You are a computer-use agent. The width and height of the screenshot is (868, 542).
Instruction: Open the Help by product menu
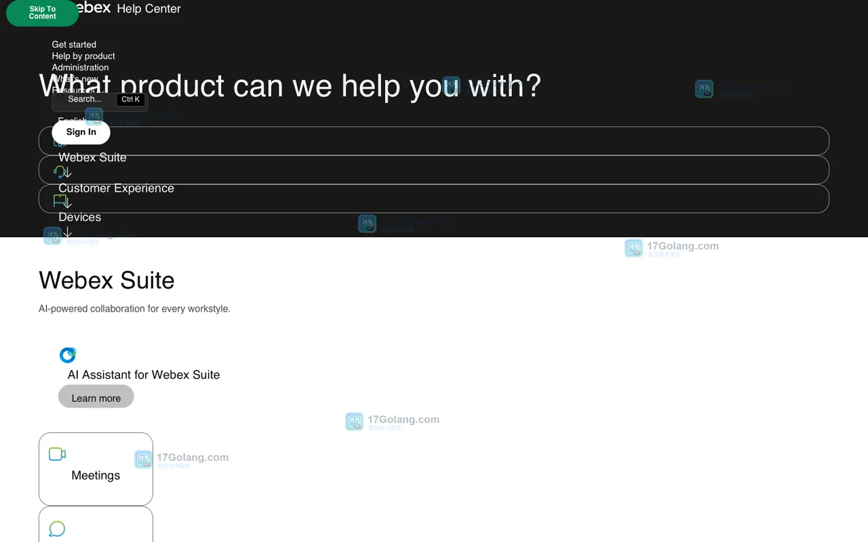(83, 56)
